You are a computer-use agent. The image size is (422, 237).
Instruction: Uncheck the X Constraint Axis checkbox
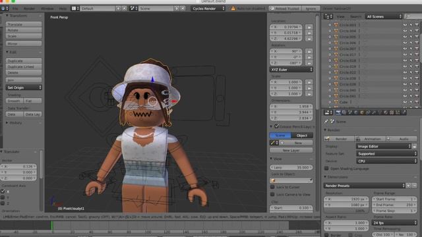pyautogui.click(x=3, y=192)
